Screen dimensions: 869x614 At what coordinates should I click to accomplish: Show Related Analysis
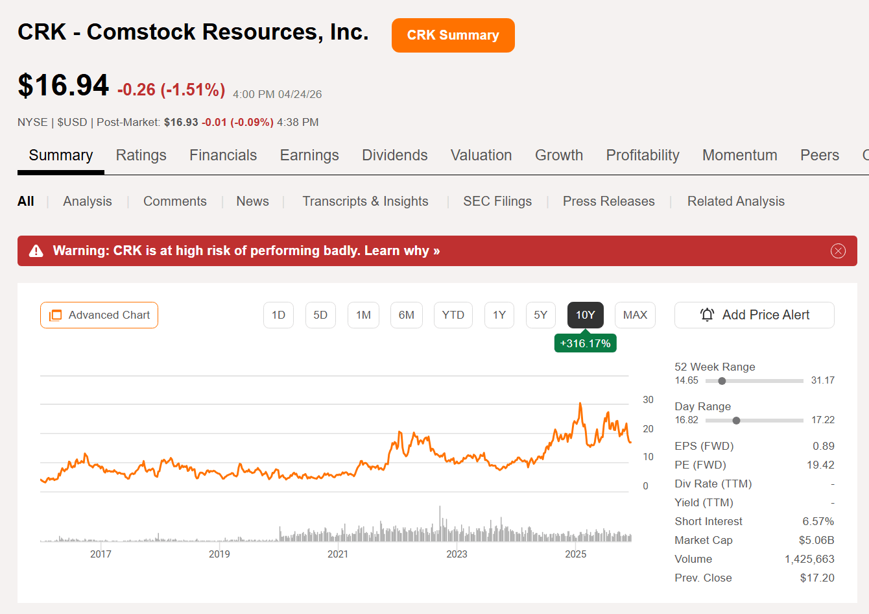tap(736, 201)
